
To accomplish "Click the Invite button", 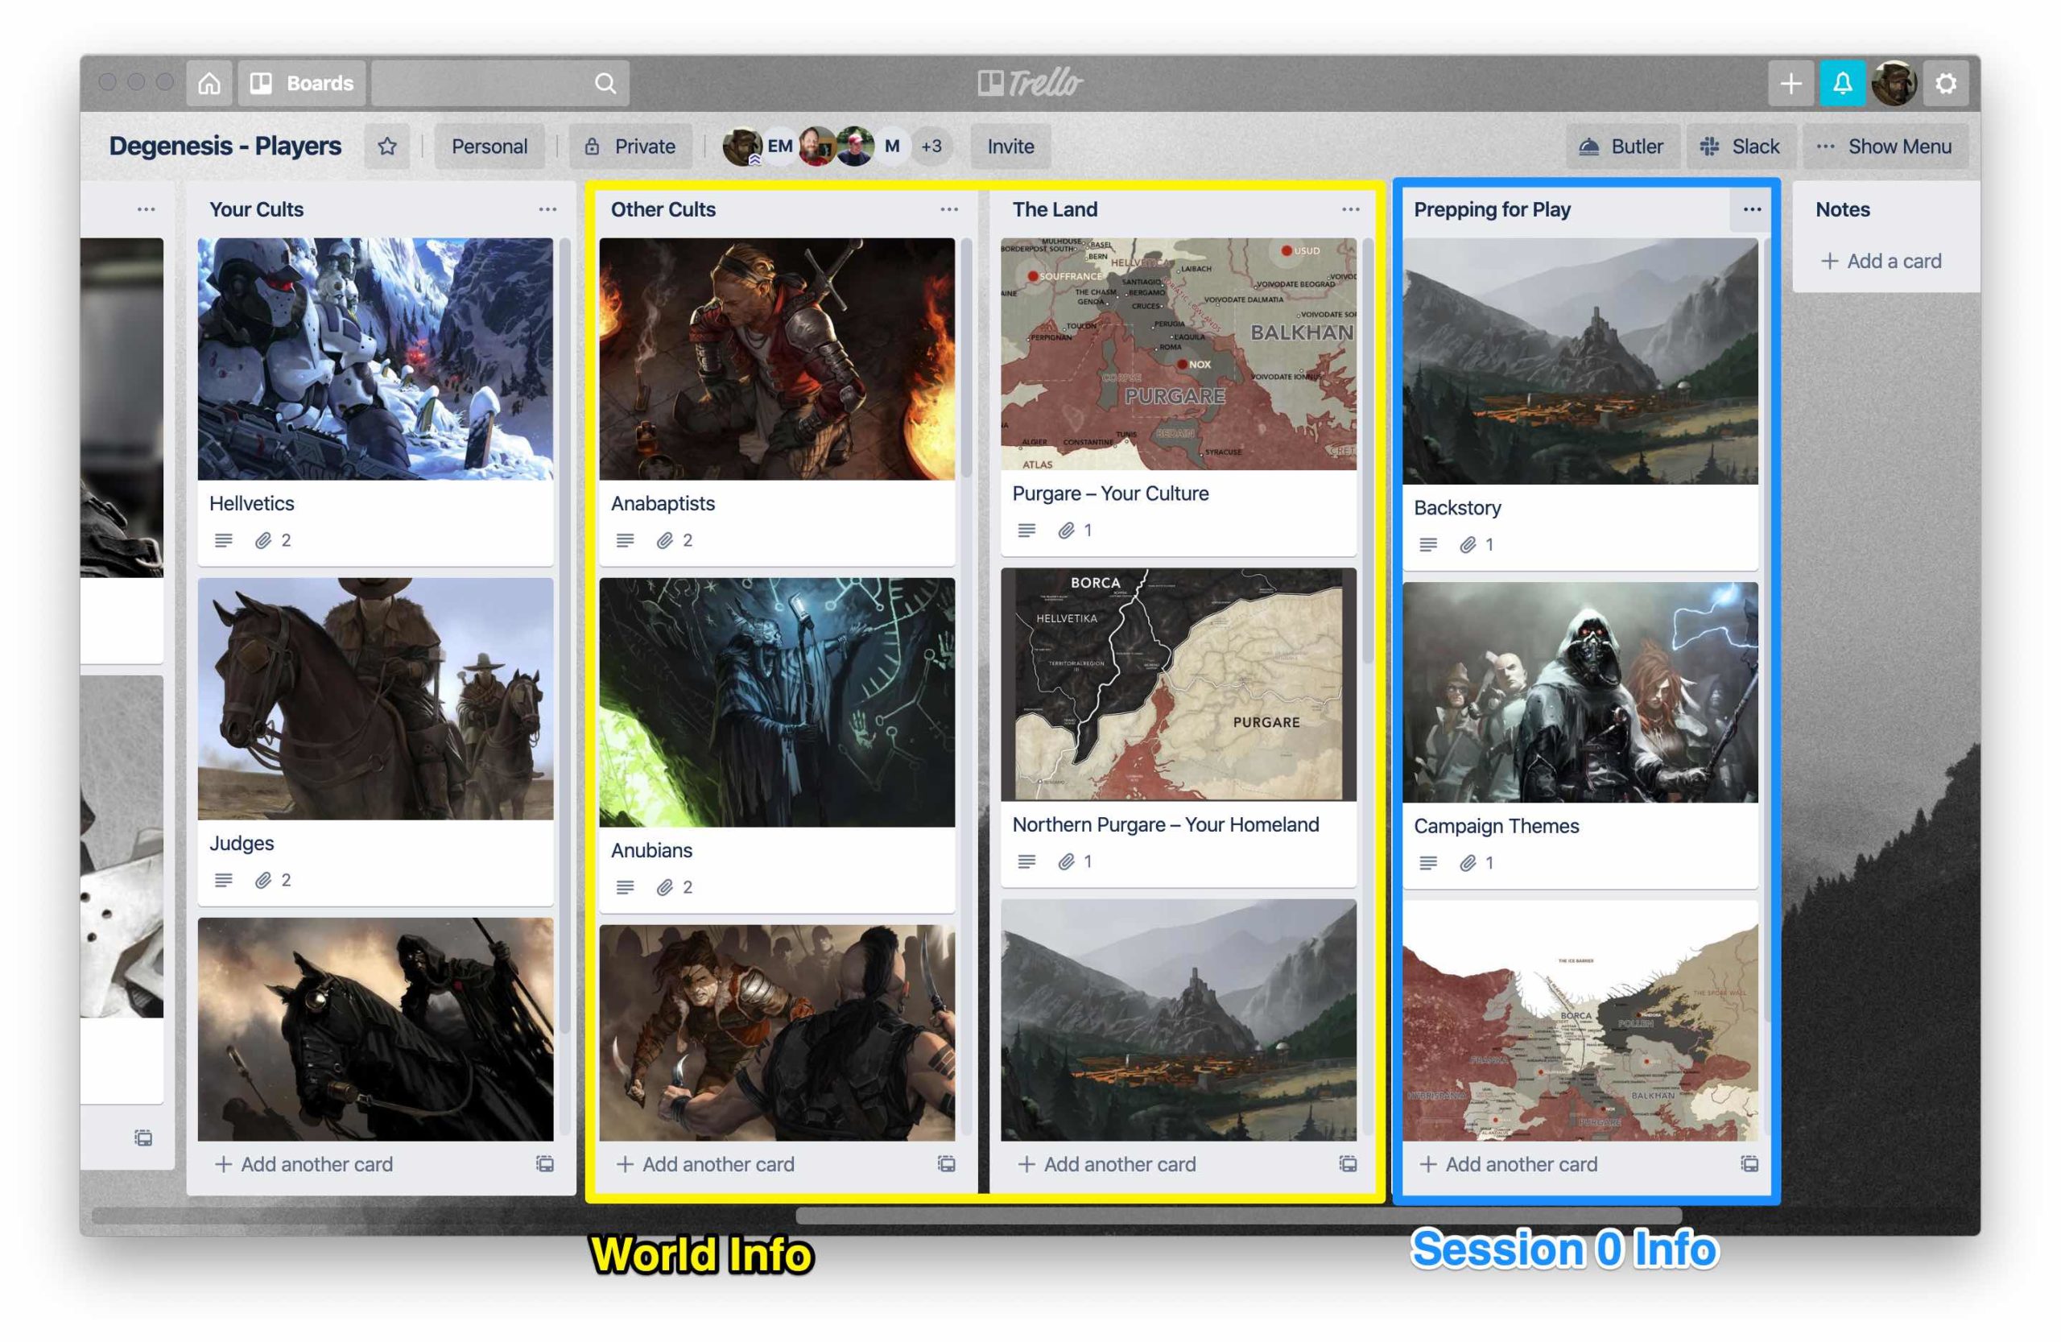I will (x=1010, y=147).
